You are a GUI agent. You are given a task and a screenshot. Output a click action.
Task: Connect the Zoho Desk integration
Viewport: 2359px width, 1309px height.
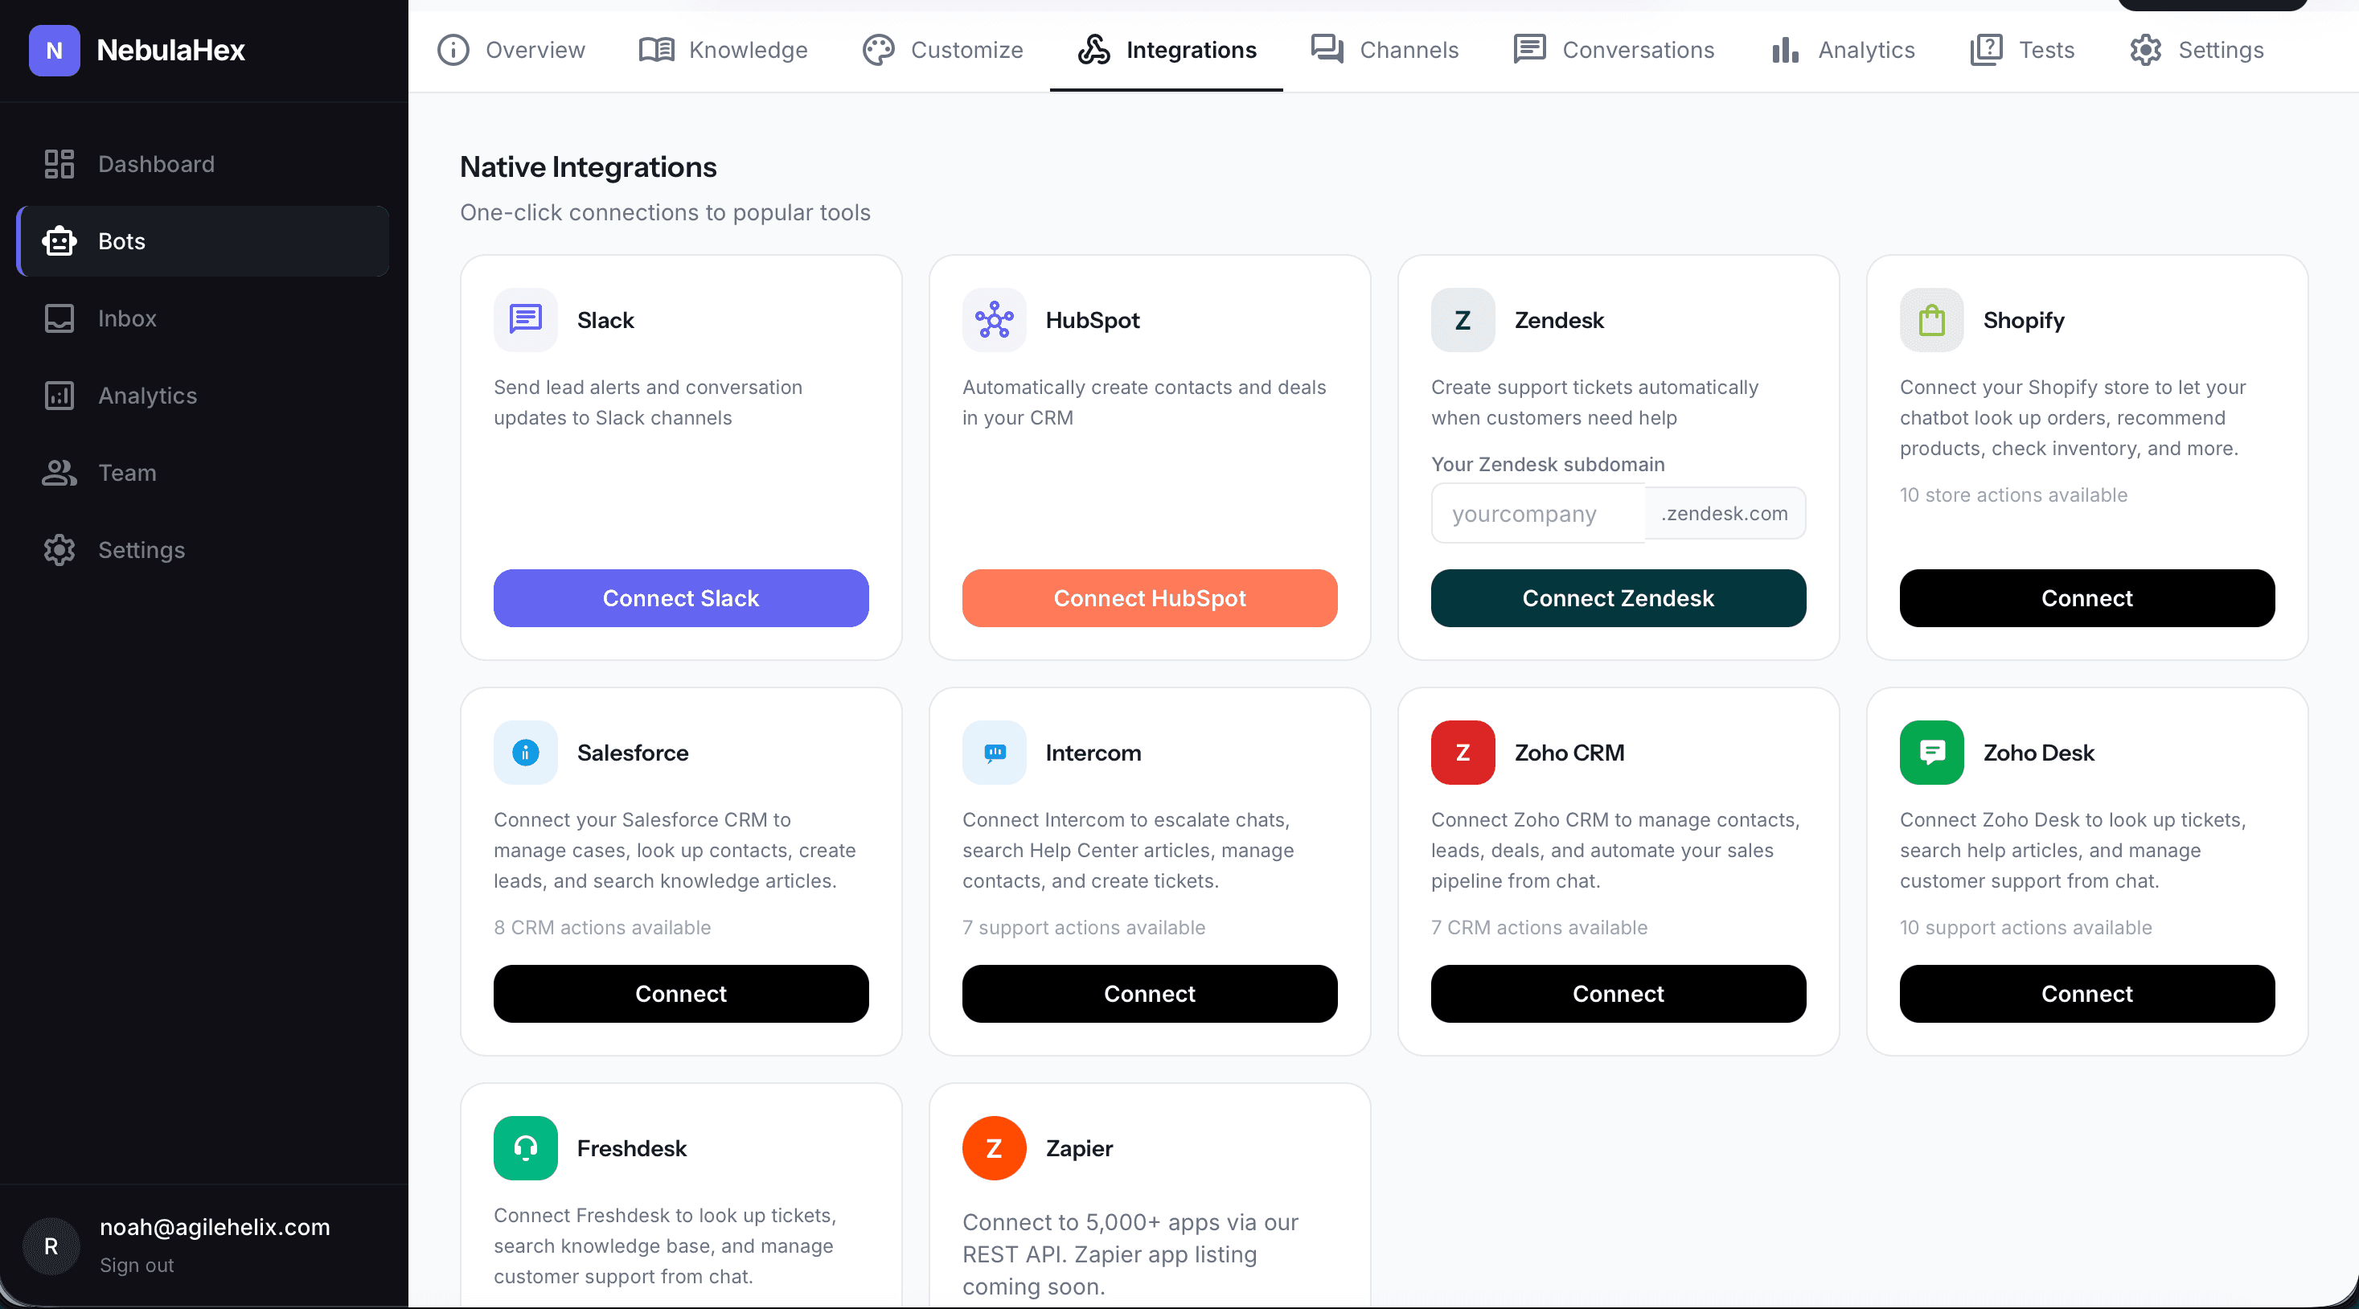[x=2087, y=994]
